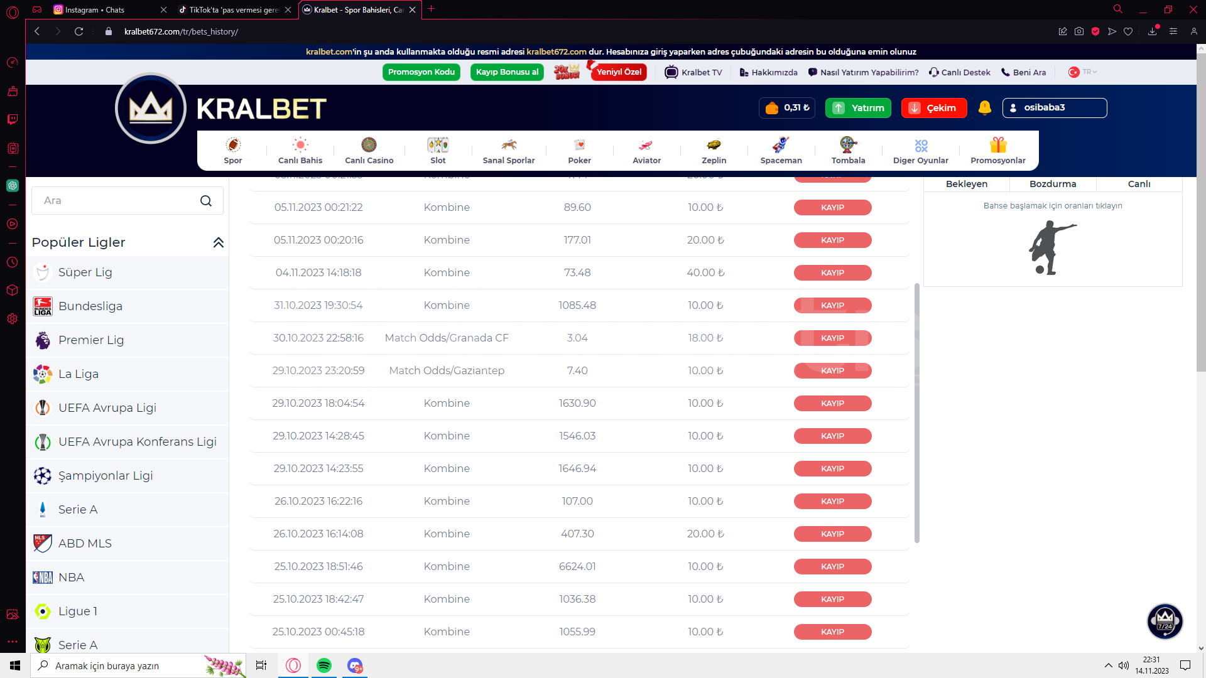Click the Kralbet crown logo
1206x678 pixels.
coord(151,109)
